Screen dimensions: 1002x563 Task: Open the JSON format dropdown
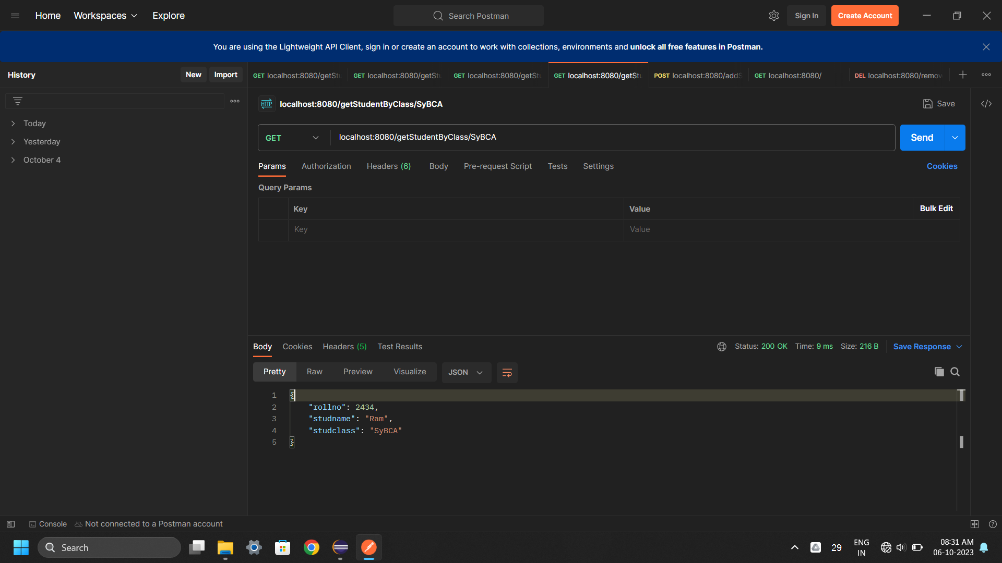pyautogui.click(x=466, y=372)
